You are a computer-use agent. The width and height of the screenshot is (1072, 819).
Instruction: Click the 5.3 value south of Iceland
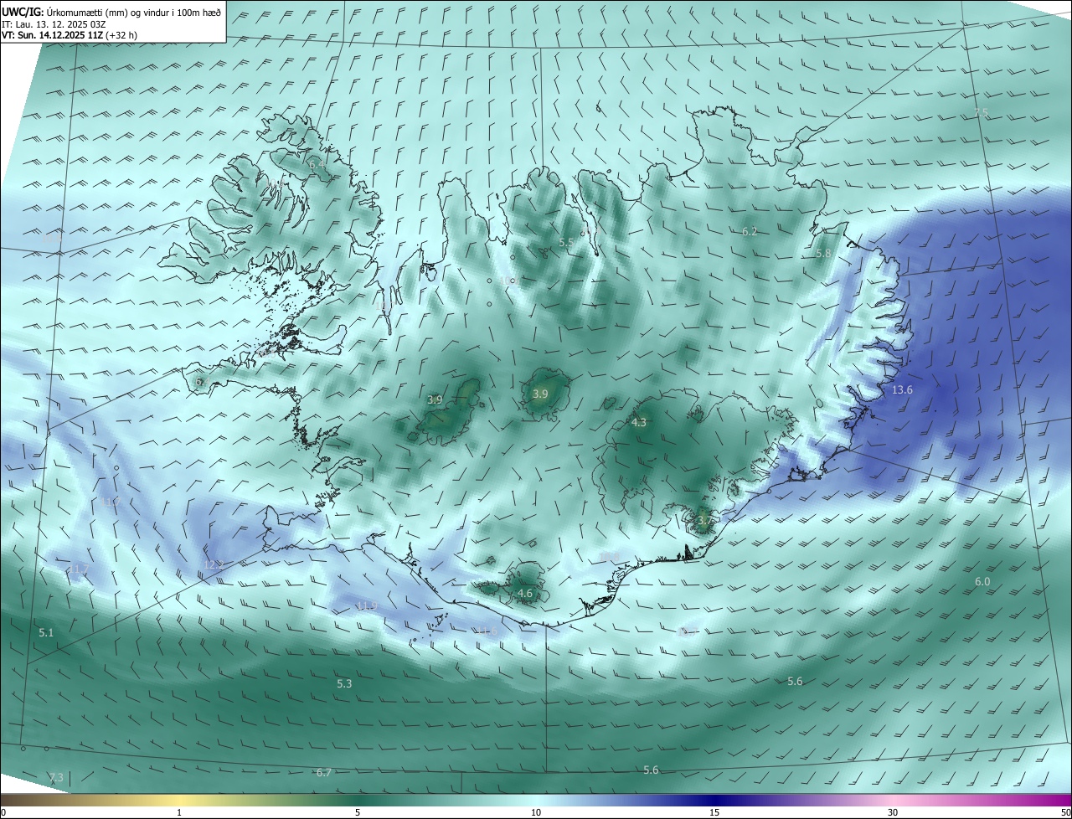pos(344,684)
